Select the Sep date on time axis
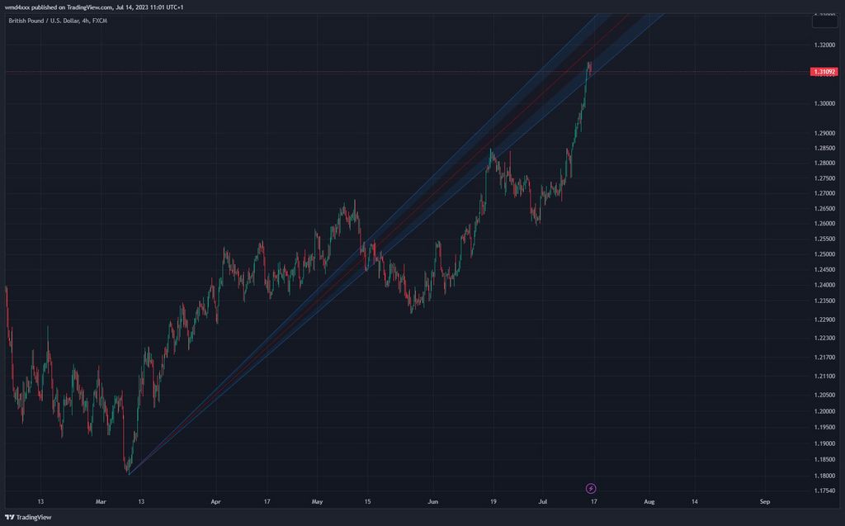 tap(765, 501)
